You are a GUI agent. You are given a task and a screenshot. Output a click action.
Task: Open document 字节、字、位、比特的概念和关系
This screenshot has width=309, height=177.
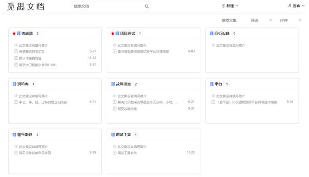point(43,102)
